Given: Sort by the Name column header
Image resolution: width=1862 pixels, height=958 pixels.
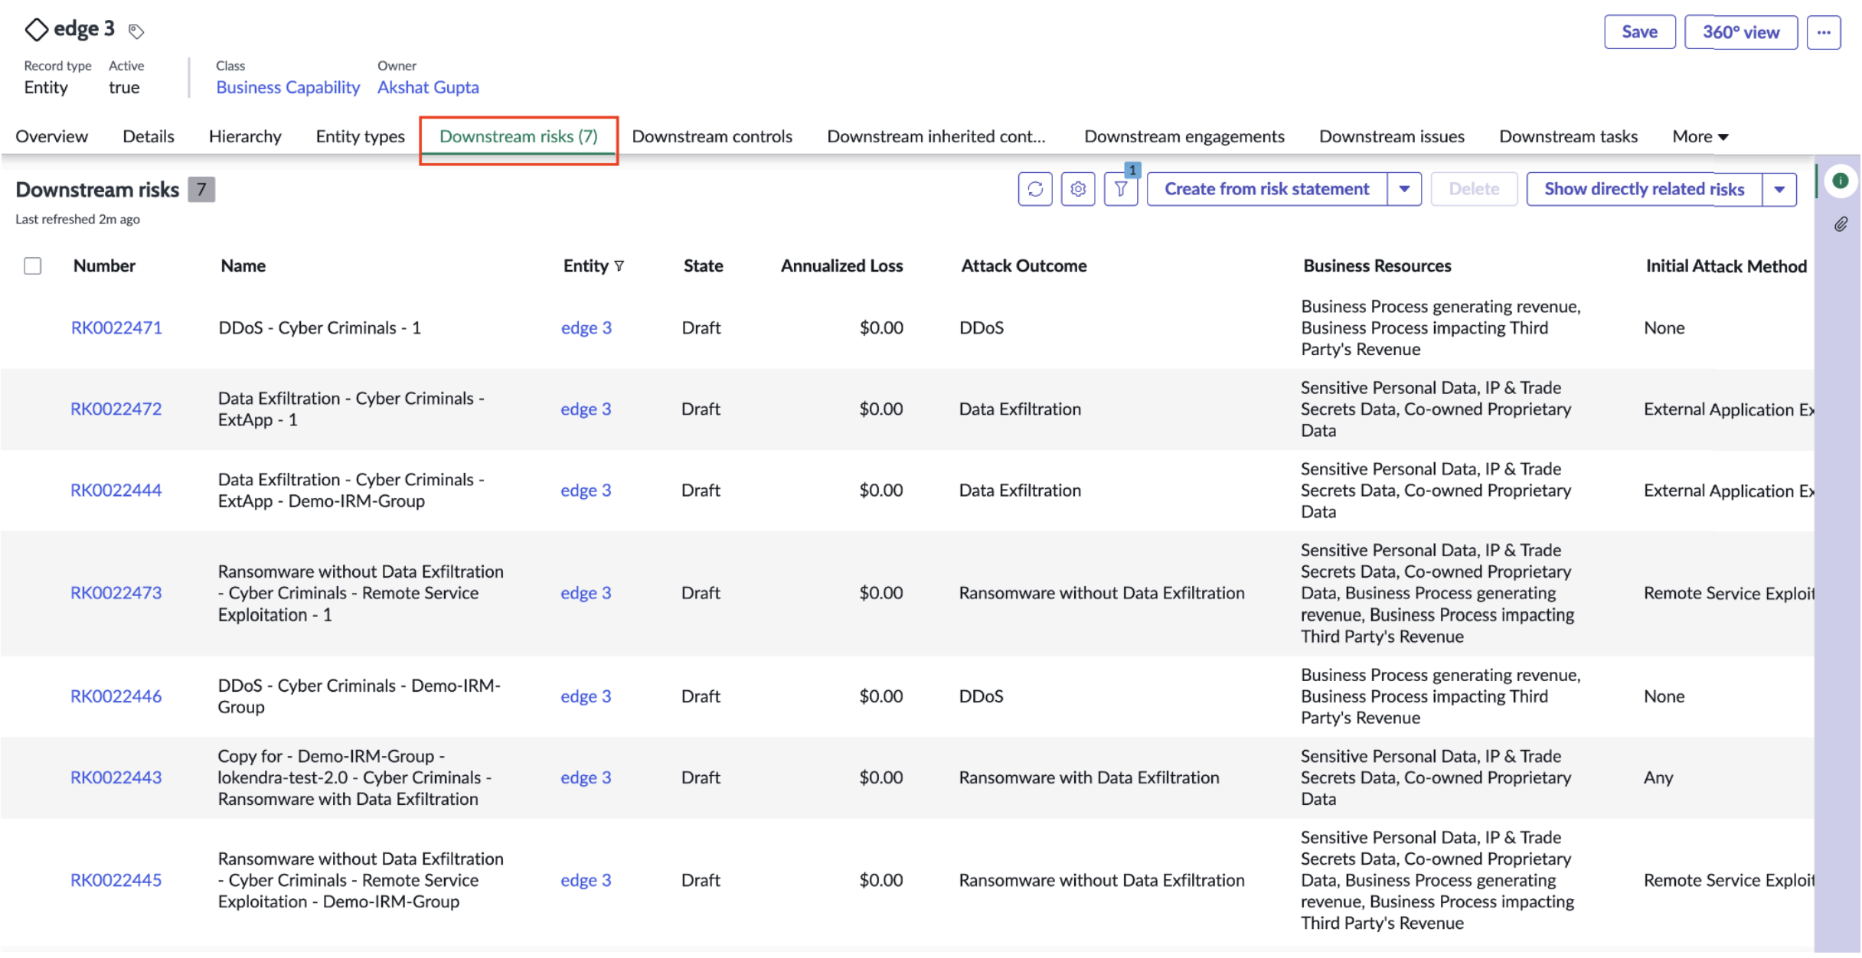Looking at the screenshot, I should click(x=243, y=266).
